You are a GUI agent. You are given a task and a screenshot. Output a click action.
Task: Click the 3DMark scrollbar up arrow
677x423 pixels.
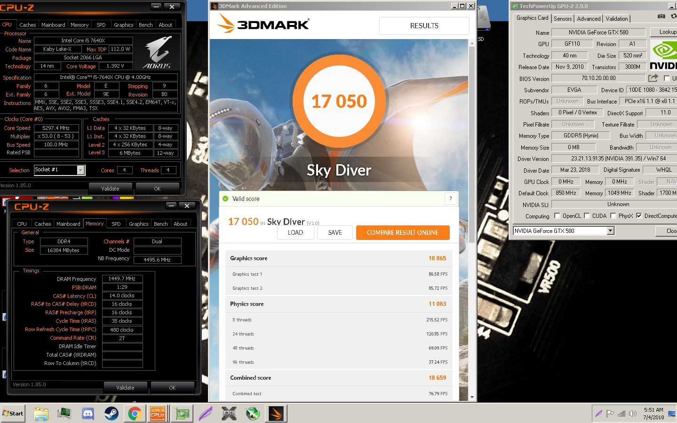point(472,43)
